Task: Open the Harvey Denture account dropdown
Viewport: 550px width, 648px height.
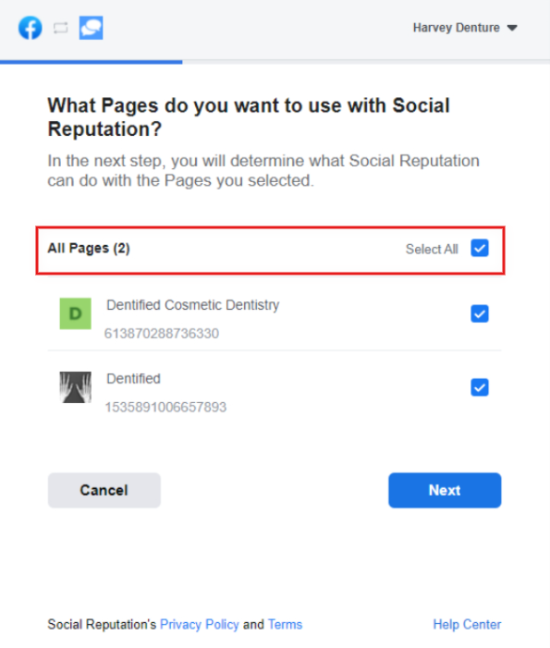Action: point(465,28)
